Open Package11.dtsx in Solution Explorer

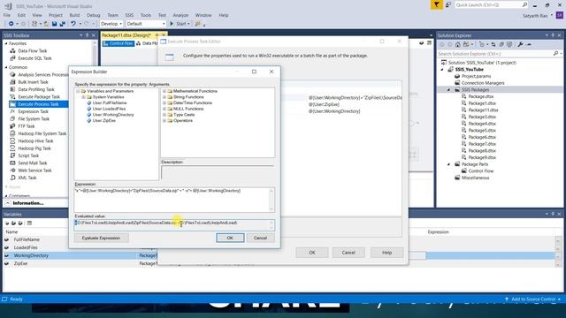(483, 110)
